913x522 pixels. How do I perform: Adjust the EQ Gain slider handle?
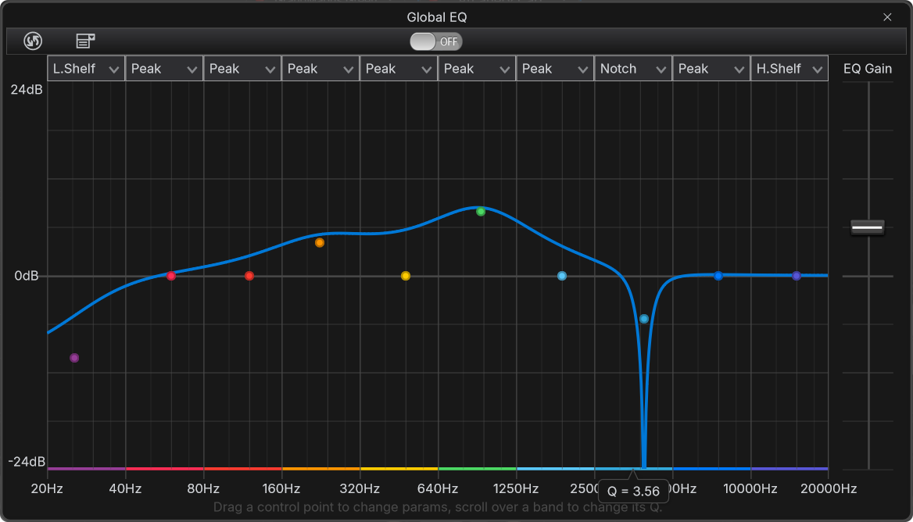coord(868,227)
